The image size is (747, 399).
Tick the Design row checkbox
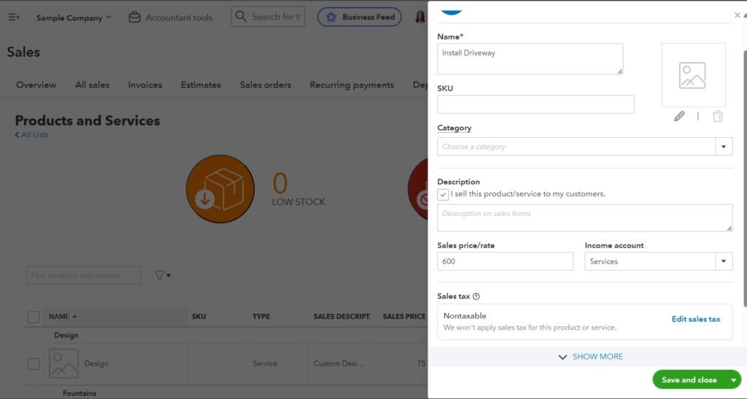coord(34,363)
